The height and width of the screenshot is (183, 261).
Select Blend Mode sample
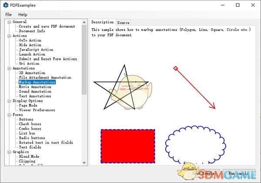[29, 156]
